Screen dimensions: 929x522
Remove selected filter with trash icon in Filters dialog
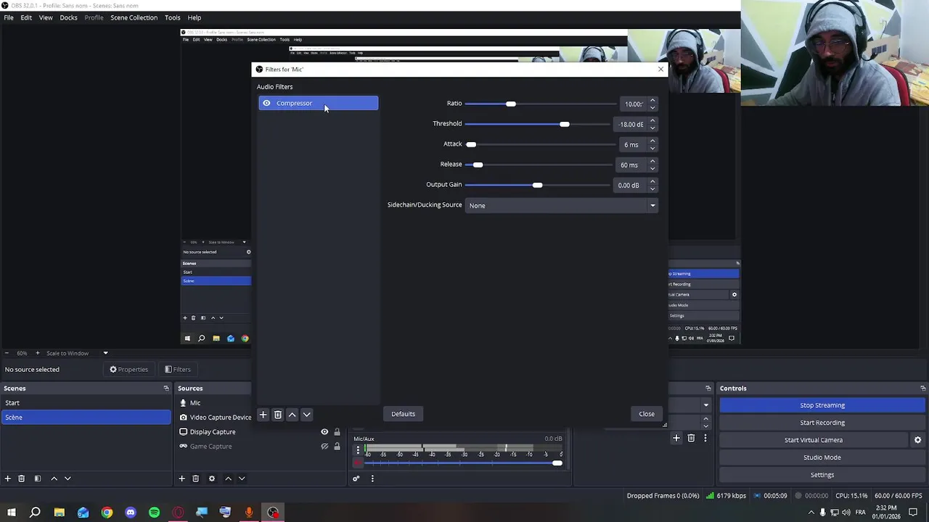coord(277,415)
